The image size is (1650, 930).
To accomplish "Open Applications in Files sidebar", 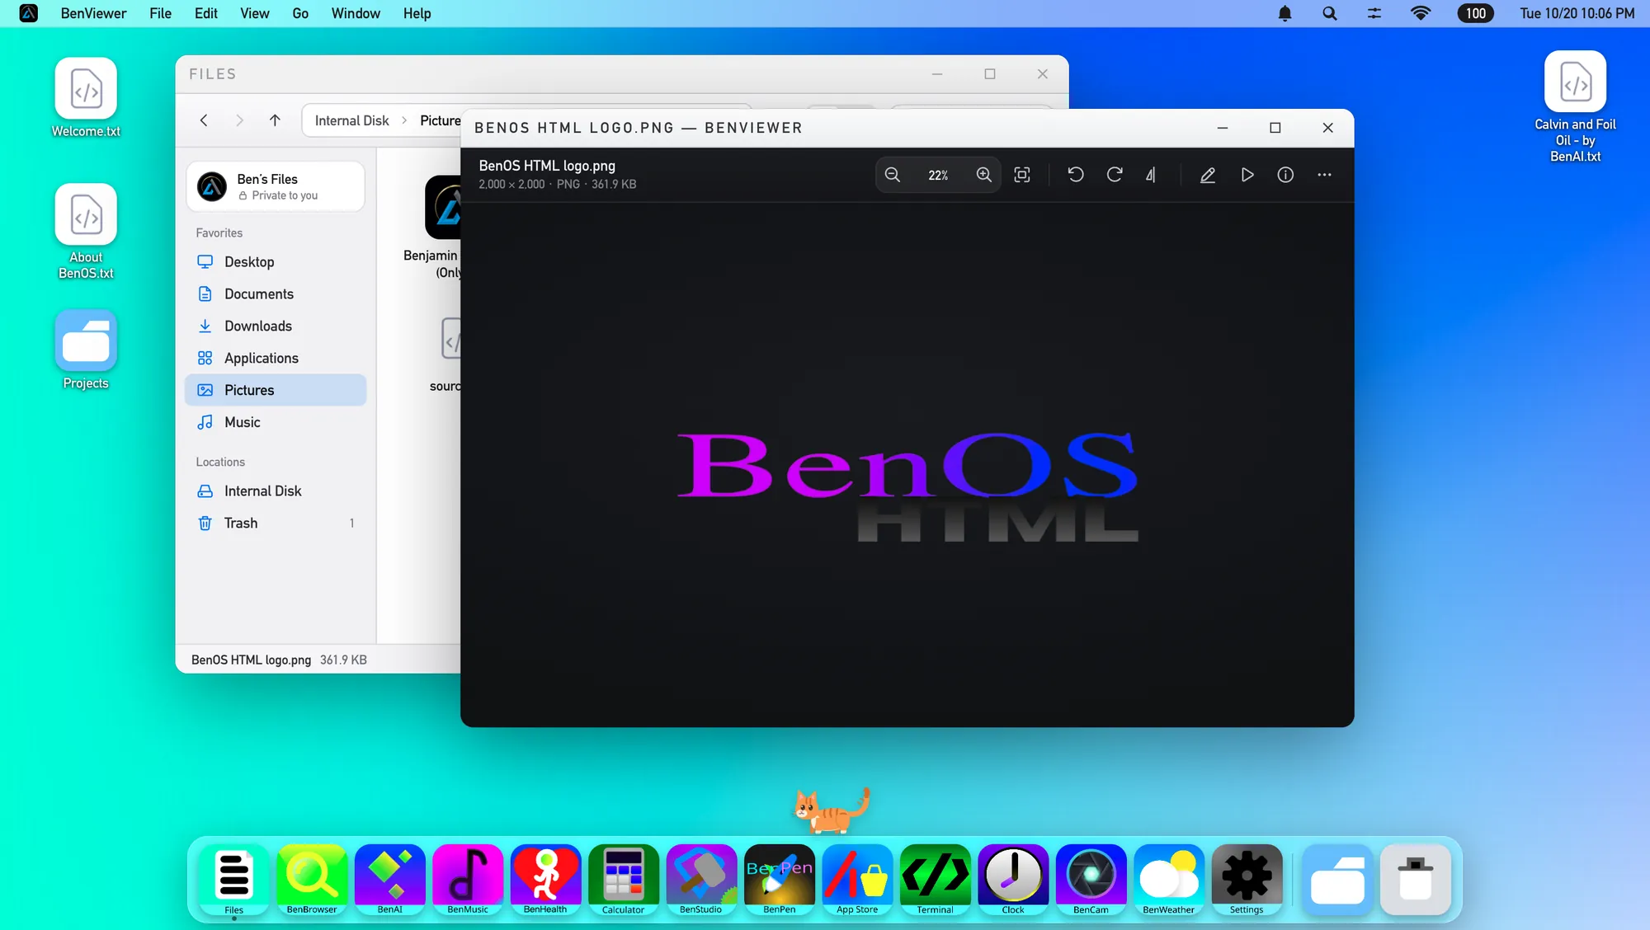I will tap(276, 358).
